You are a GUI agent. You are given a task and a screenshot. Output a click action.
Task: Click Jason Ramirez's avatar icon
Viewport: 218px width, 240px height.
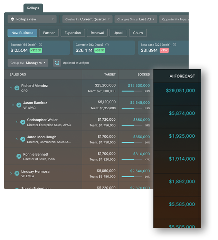click(x=19, y=105)
